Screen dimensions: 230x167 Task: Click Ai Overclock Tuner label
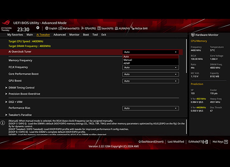(20, 52)
